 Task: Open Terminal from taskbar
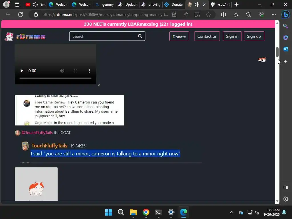click(159, 212)
